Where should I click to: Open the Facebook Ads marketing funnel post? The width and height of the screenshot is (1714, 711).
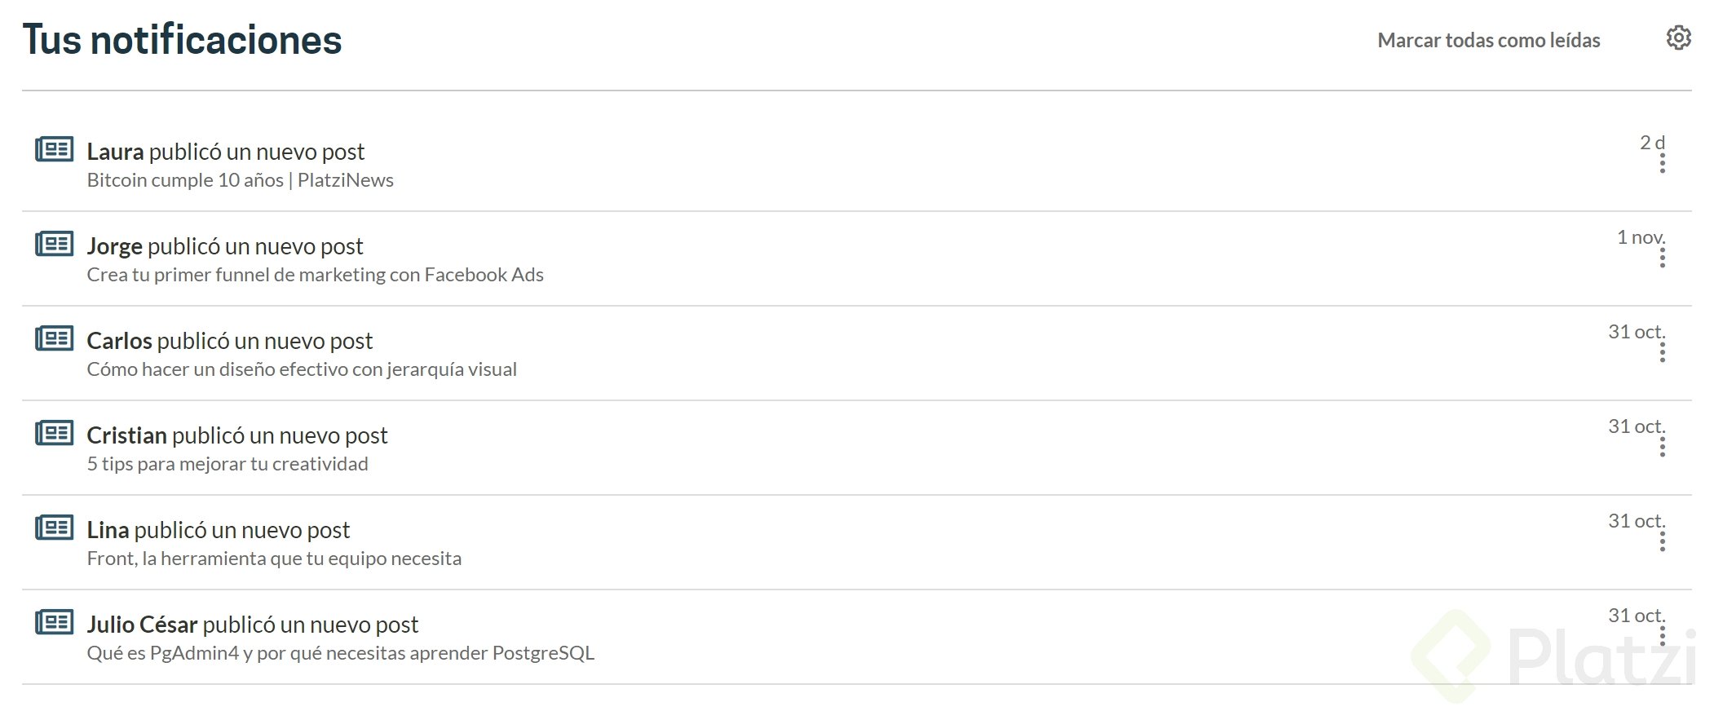pyautogui.click(x=315, y=275)
